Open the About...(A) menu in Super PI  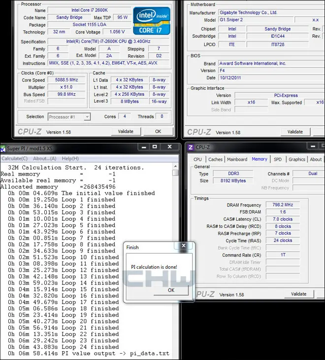click(45, 159)
